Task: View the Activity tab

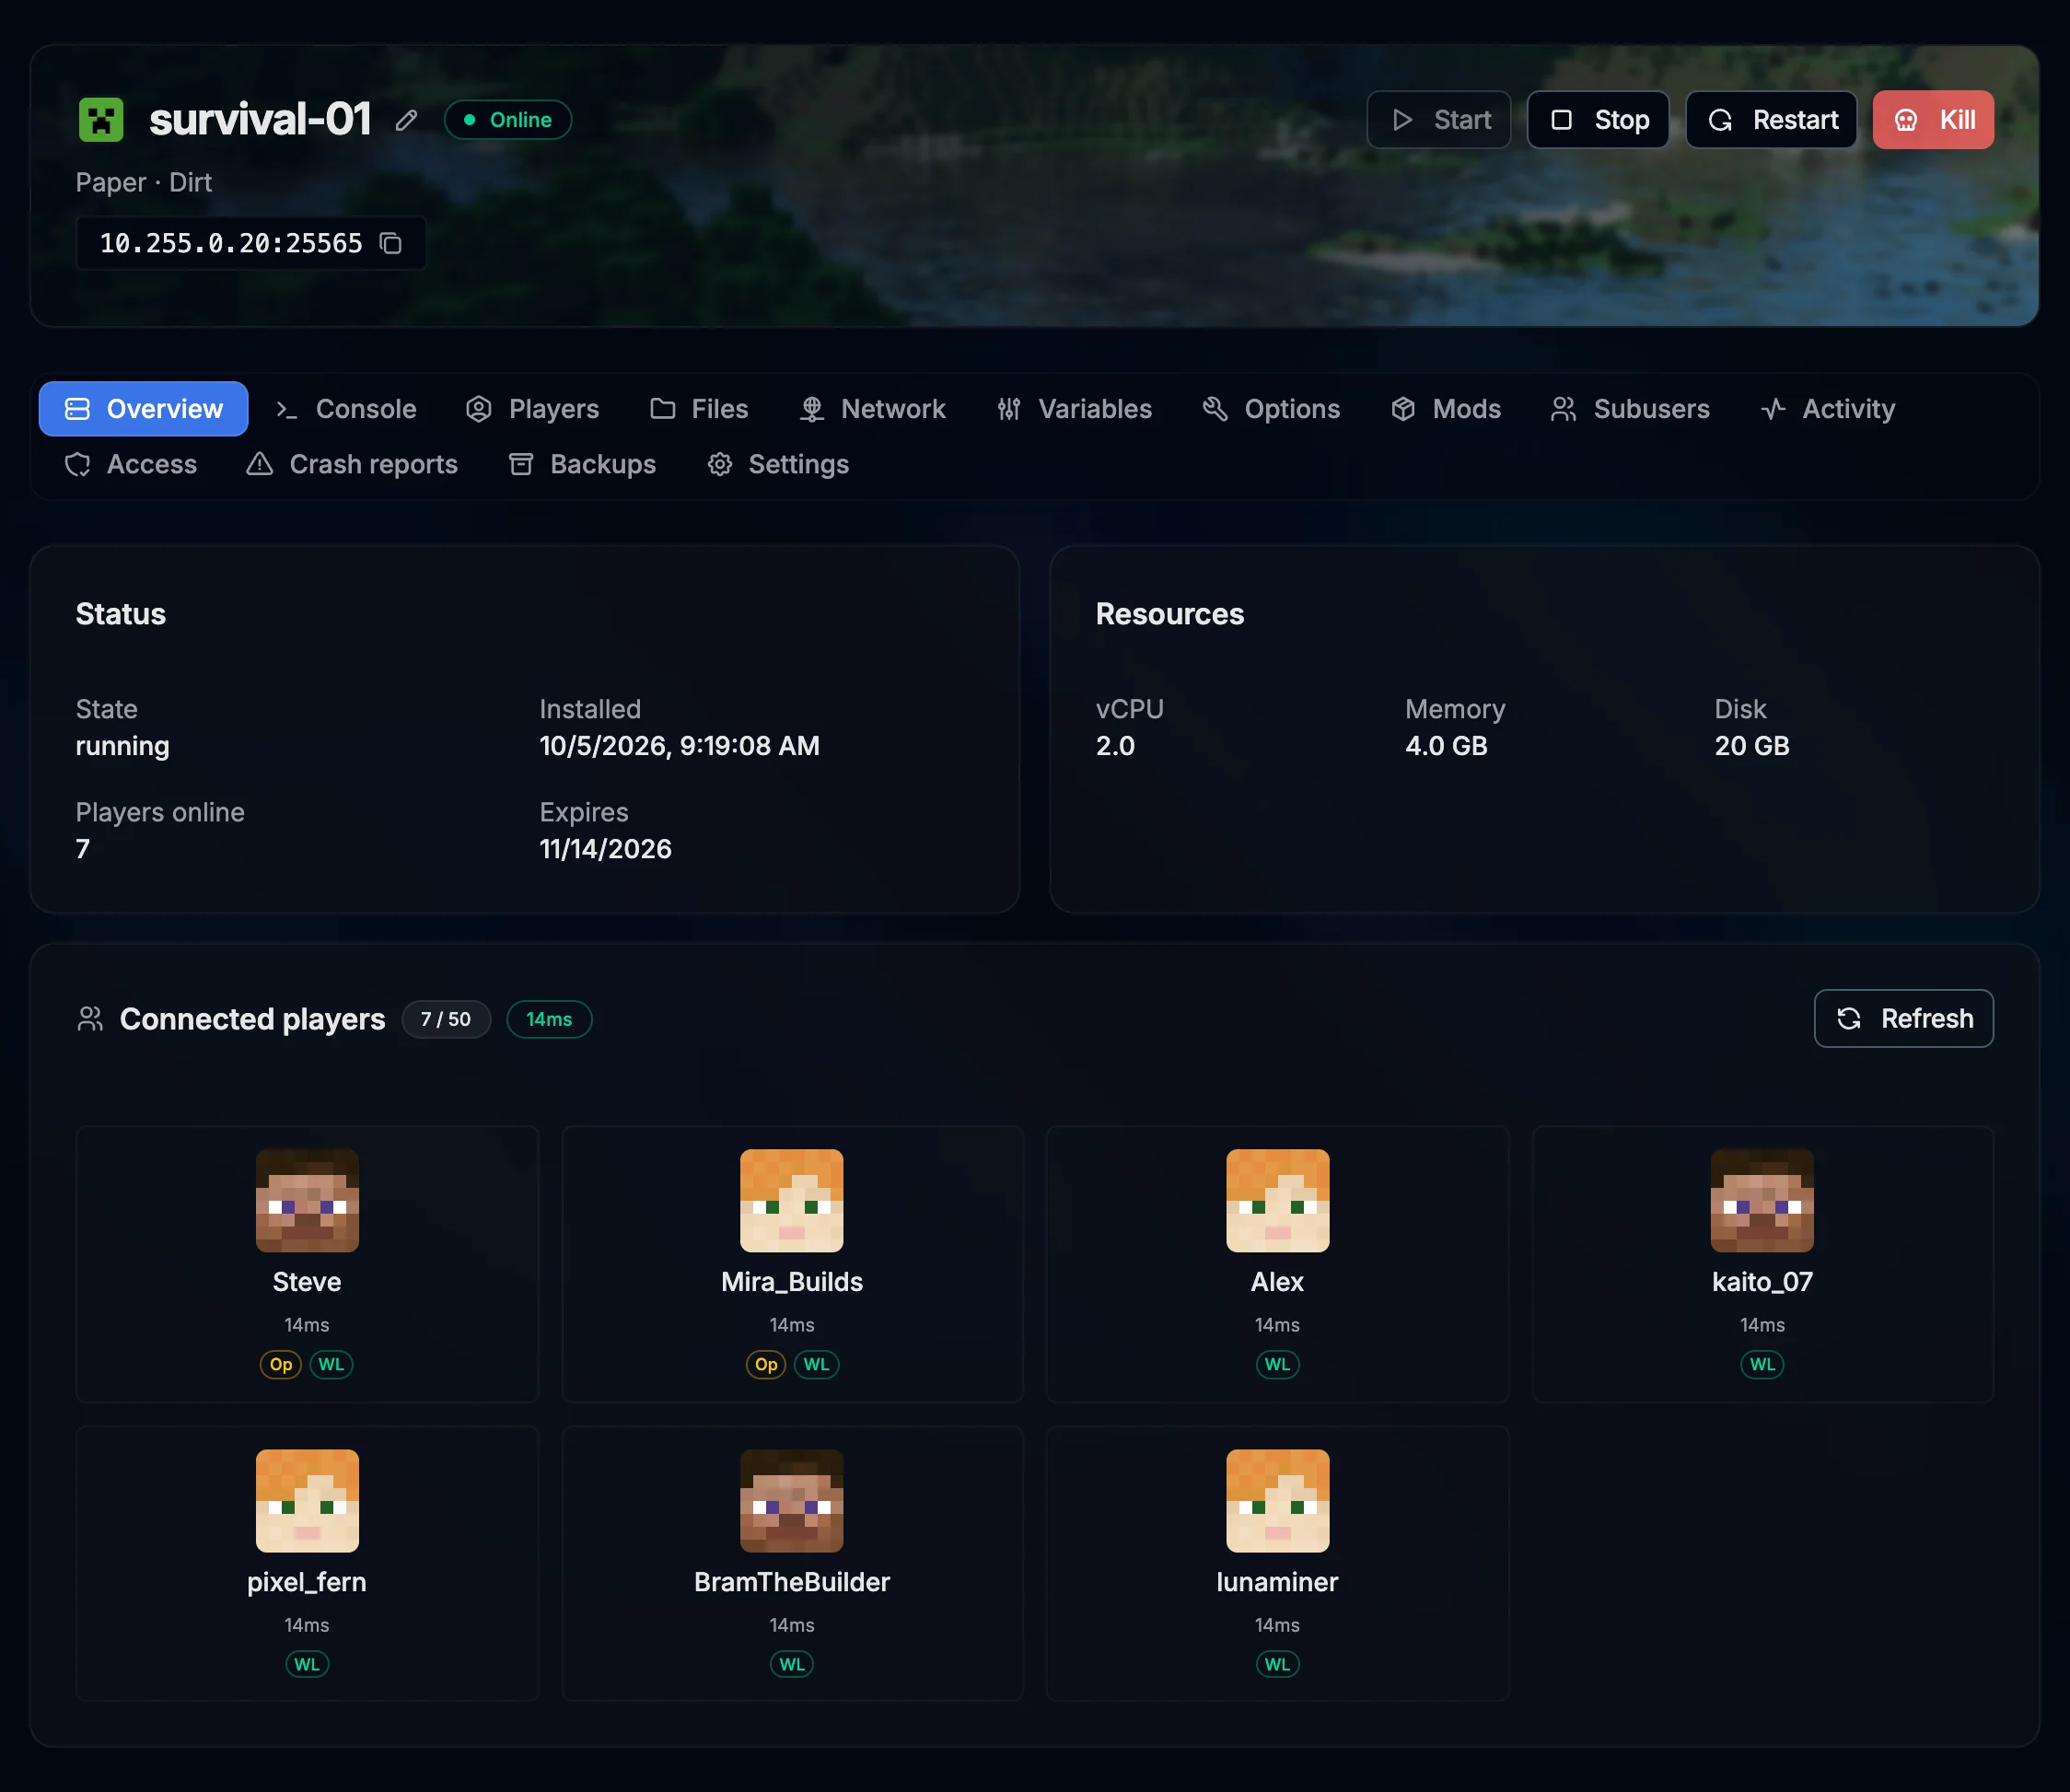Action: pyautogui.click(x=1828, y=409)
